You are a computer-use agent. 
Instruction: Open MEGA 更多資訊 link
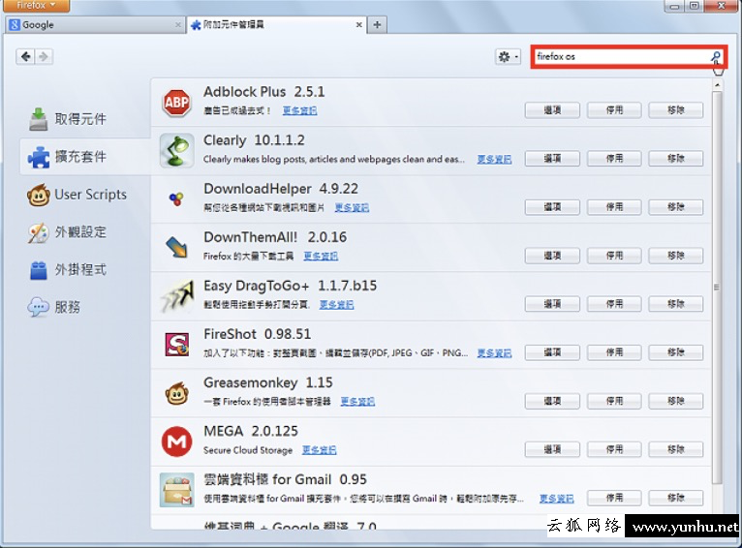(320, 450)
